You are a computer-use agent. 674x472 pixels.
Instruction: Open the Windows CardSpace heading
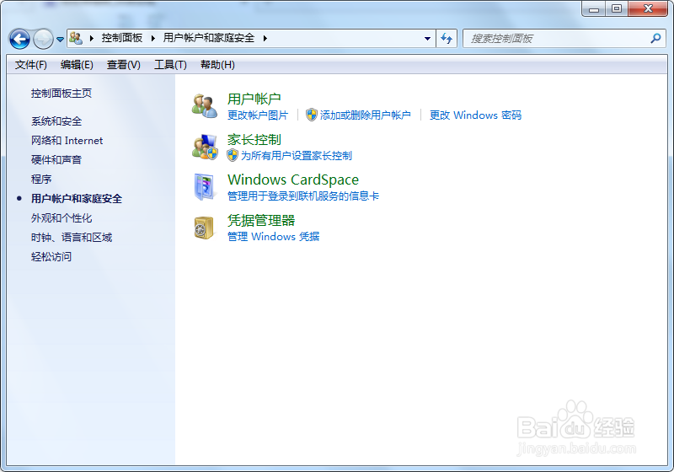tap(293, 180)
